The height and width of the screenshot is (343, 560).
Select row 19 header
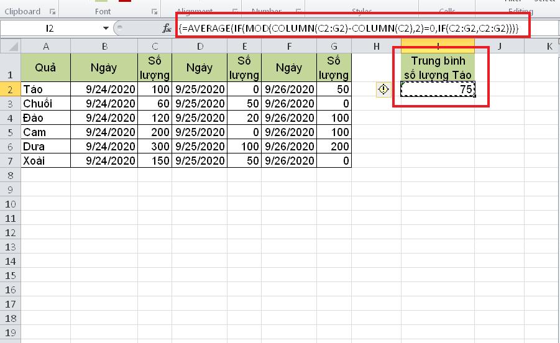(11, 332)
